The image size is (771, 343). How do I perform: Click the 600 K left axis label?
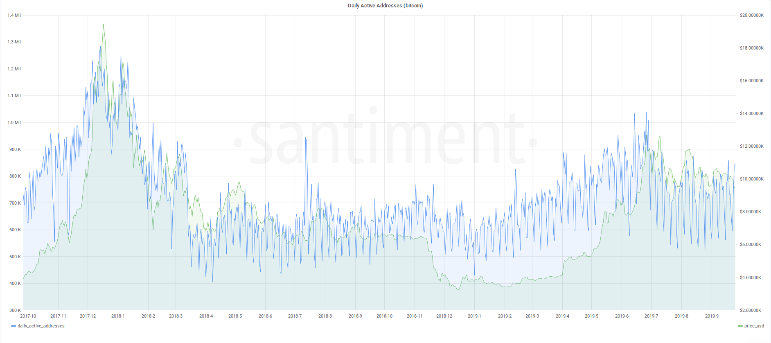coord(15,230)
